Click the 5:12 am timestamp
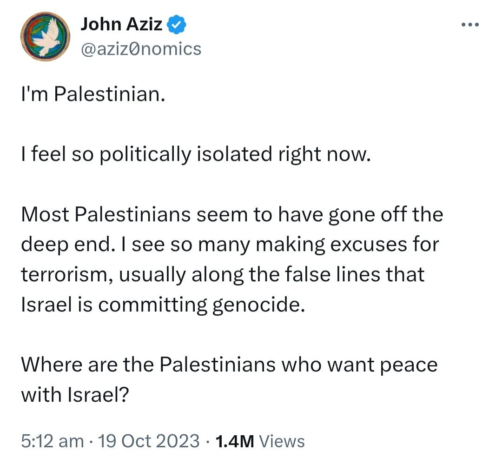The height and width of the screenshot is (464, 502). click(x=53, y=441)
